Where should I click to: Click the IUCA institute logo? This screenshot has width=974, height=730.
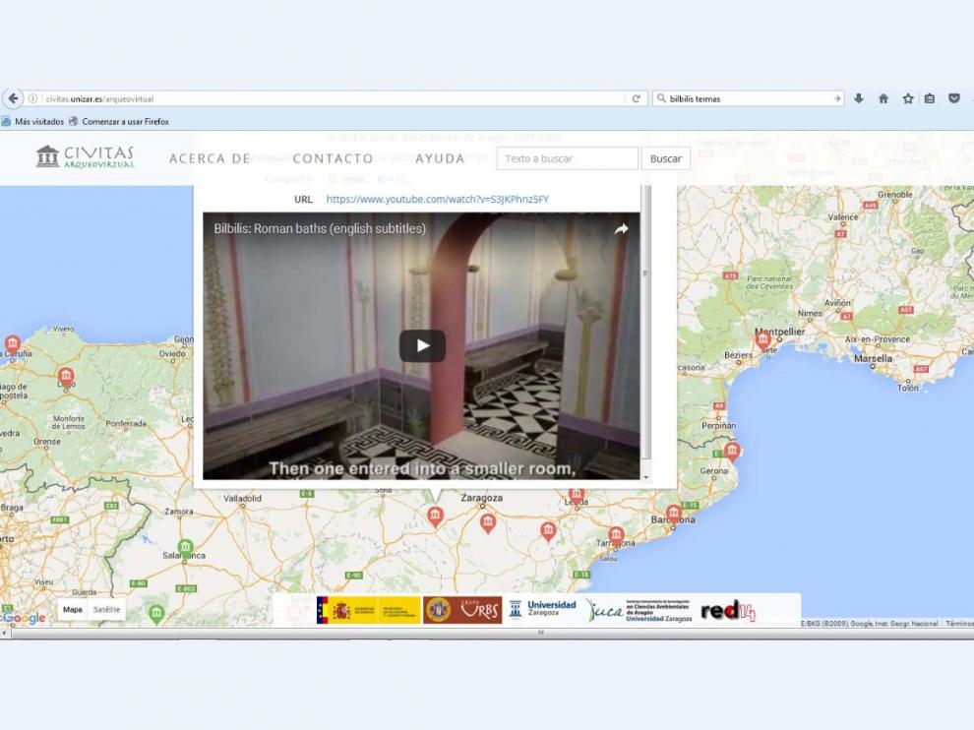(639, 611)
